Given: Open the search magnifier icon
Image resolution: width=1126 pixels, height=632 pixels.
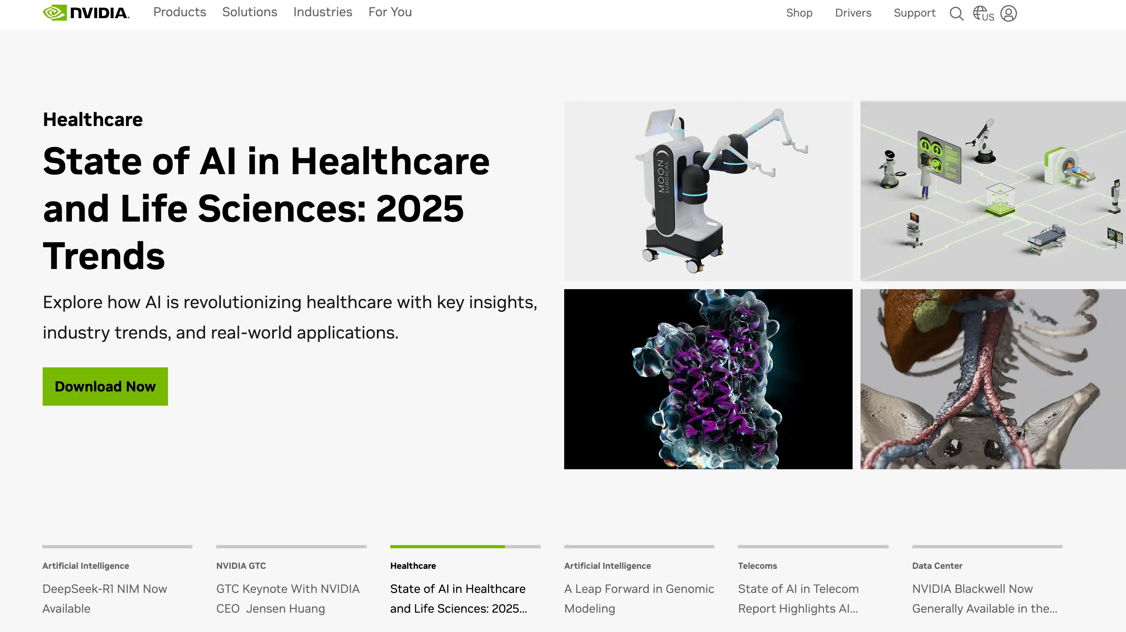Looking at the screenshot, I should (957, 13).
